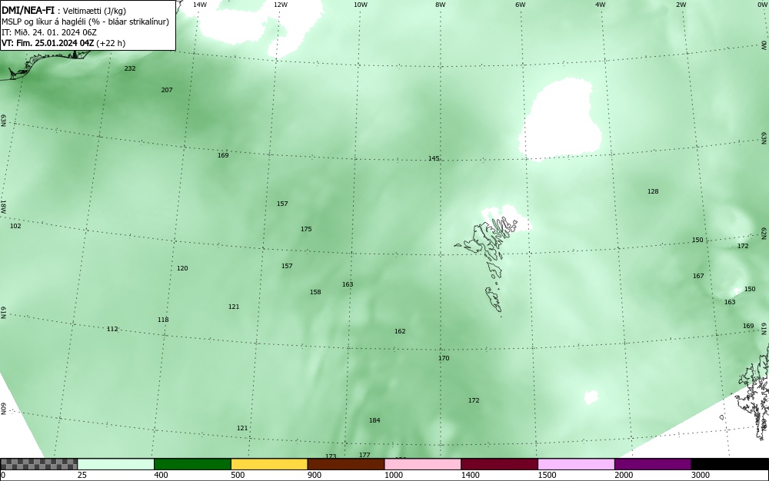Viewport: 769px width, 481px height.
Task: Click the legend scale label 1000
Action: pos(393,475)
